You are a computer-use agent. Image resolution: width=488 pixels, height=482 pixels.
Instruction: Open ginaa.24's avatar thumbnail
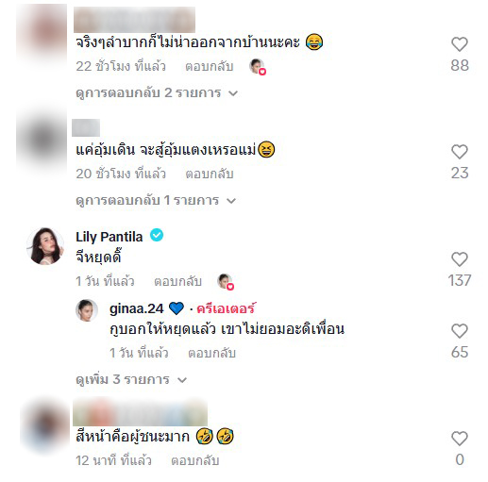87,310
